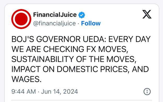Click the divider line below the timestamp
The height and width of the screenshot is (102, 163).
82,100
